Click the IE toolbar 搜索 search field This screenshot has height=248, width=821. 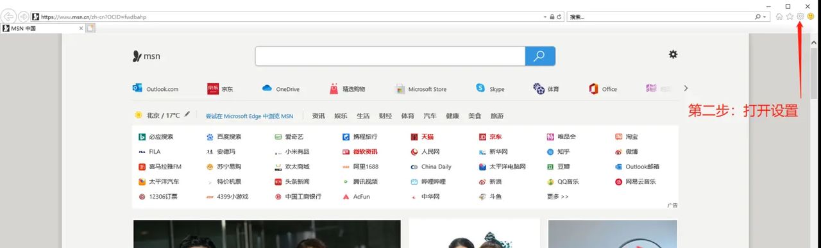pyautogui.click(x=661, y=17)
